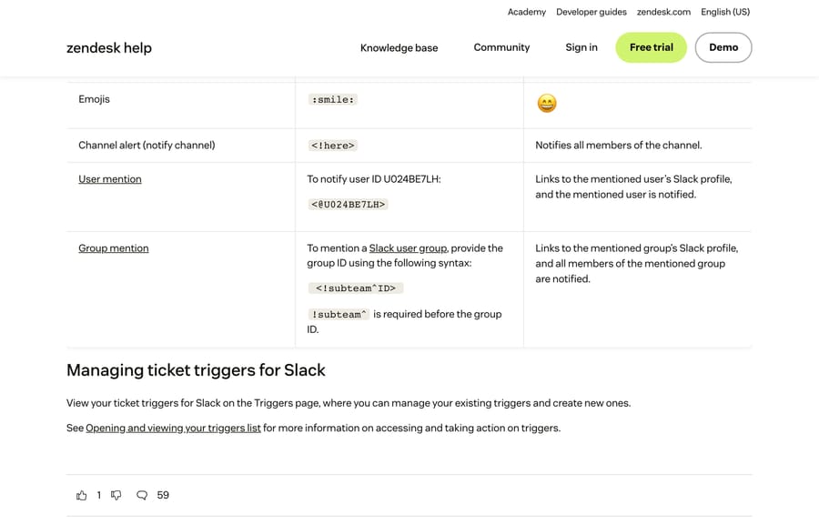Viewport: 819px width, 525px height.
Task: Start a Free trial
Action: [652, 47]
